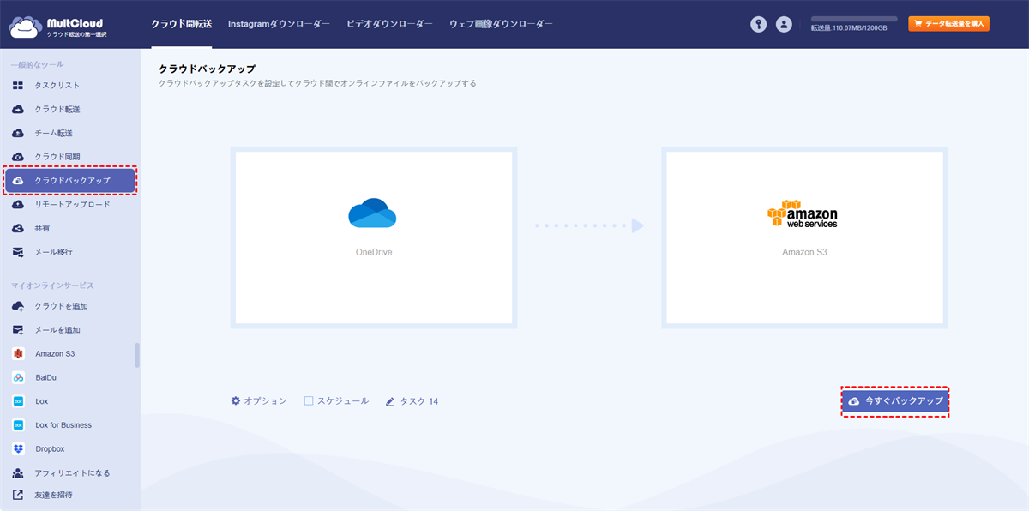Select the Amazon S3 destination box
Image resolution: width=1029 pixels, height=511 pixels.
point(804,237)
